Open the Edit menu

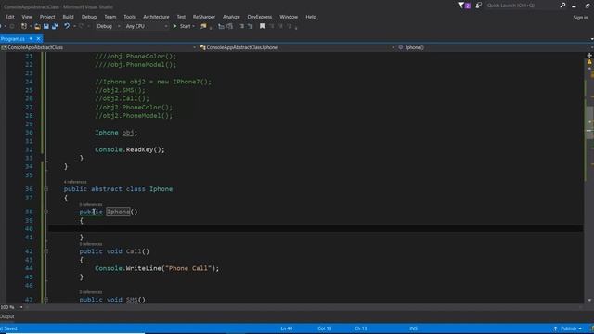[x=10, y=17]
